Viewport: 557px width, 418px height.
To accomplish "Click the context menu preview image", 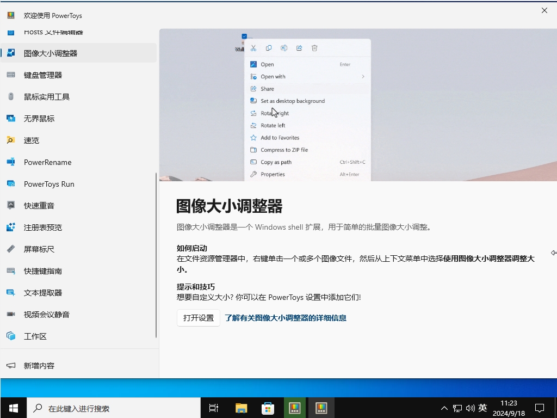I will point(358,105).
